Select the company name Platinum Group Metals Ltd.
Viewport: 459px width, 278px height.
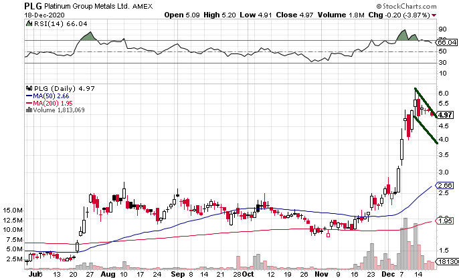tap(87, 6)
